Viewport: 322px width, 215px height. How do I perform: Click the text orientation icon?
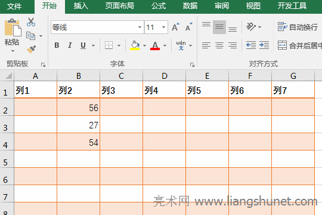pos(251,27)
